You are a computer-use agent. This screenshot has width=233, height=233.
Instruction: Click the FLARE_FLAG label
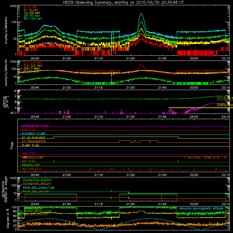(x=30, y=145)
